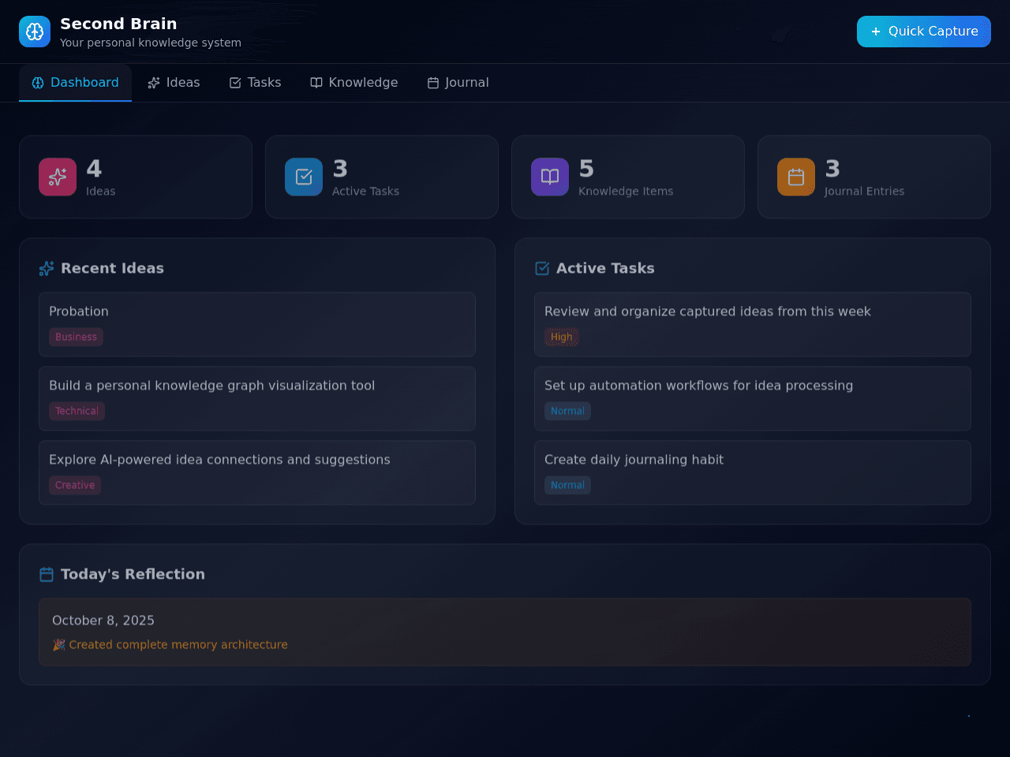Click the purple book Knowledge Items icon
Screen dimensions: 1010x757
tap(550, 177)
